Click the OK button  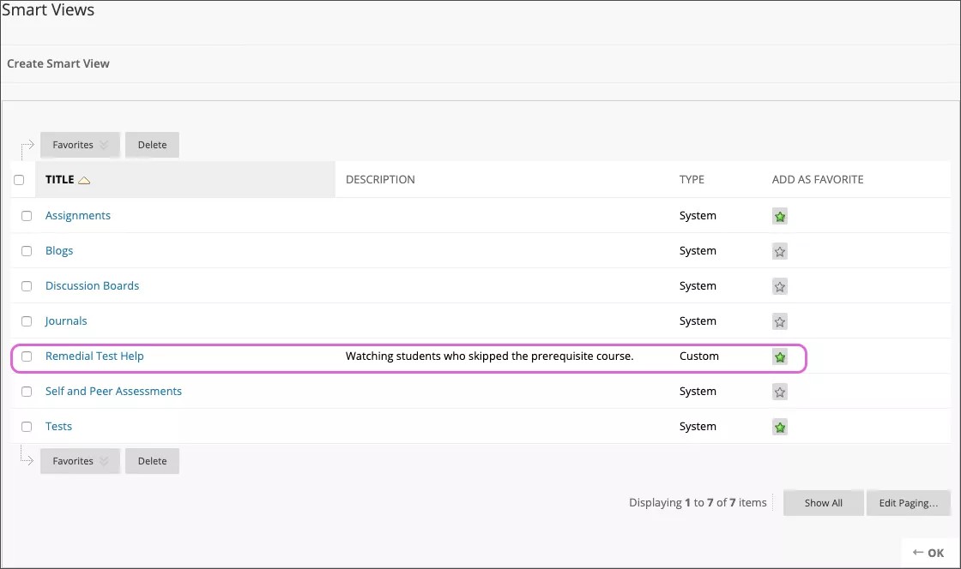pyautogui.click(x=928, y=553)
